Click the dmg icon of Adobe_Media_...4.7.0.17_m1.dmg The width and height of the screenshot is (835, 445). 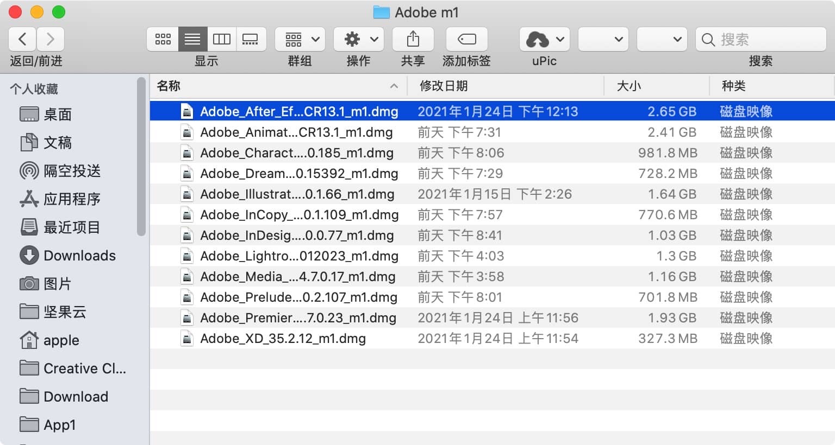click(x=187, y=276)
